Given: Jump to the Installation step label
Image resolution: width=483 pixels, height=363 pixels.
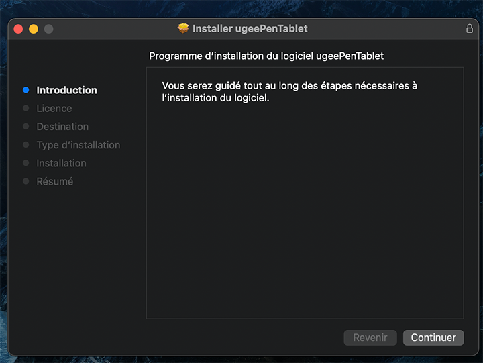Looking at the screenshot, I should point(61,163).
